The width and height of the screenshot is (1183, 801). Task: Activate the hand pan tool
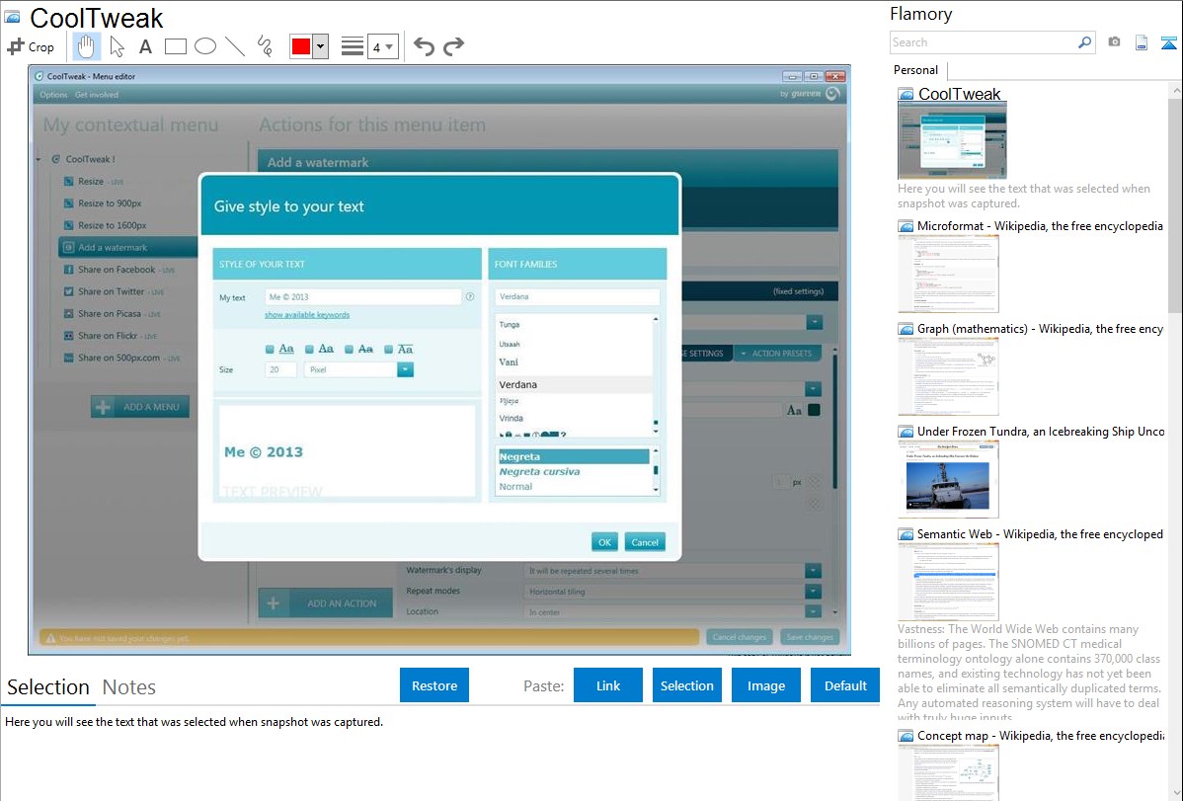pyautogui.click(x=86, y=46)
